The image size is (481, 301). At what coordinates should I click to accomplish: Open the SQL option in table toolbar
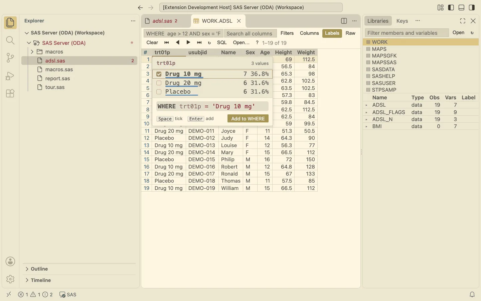222,42
